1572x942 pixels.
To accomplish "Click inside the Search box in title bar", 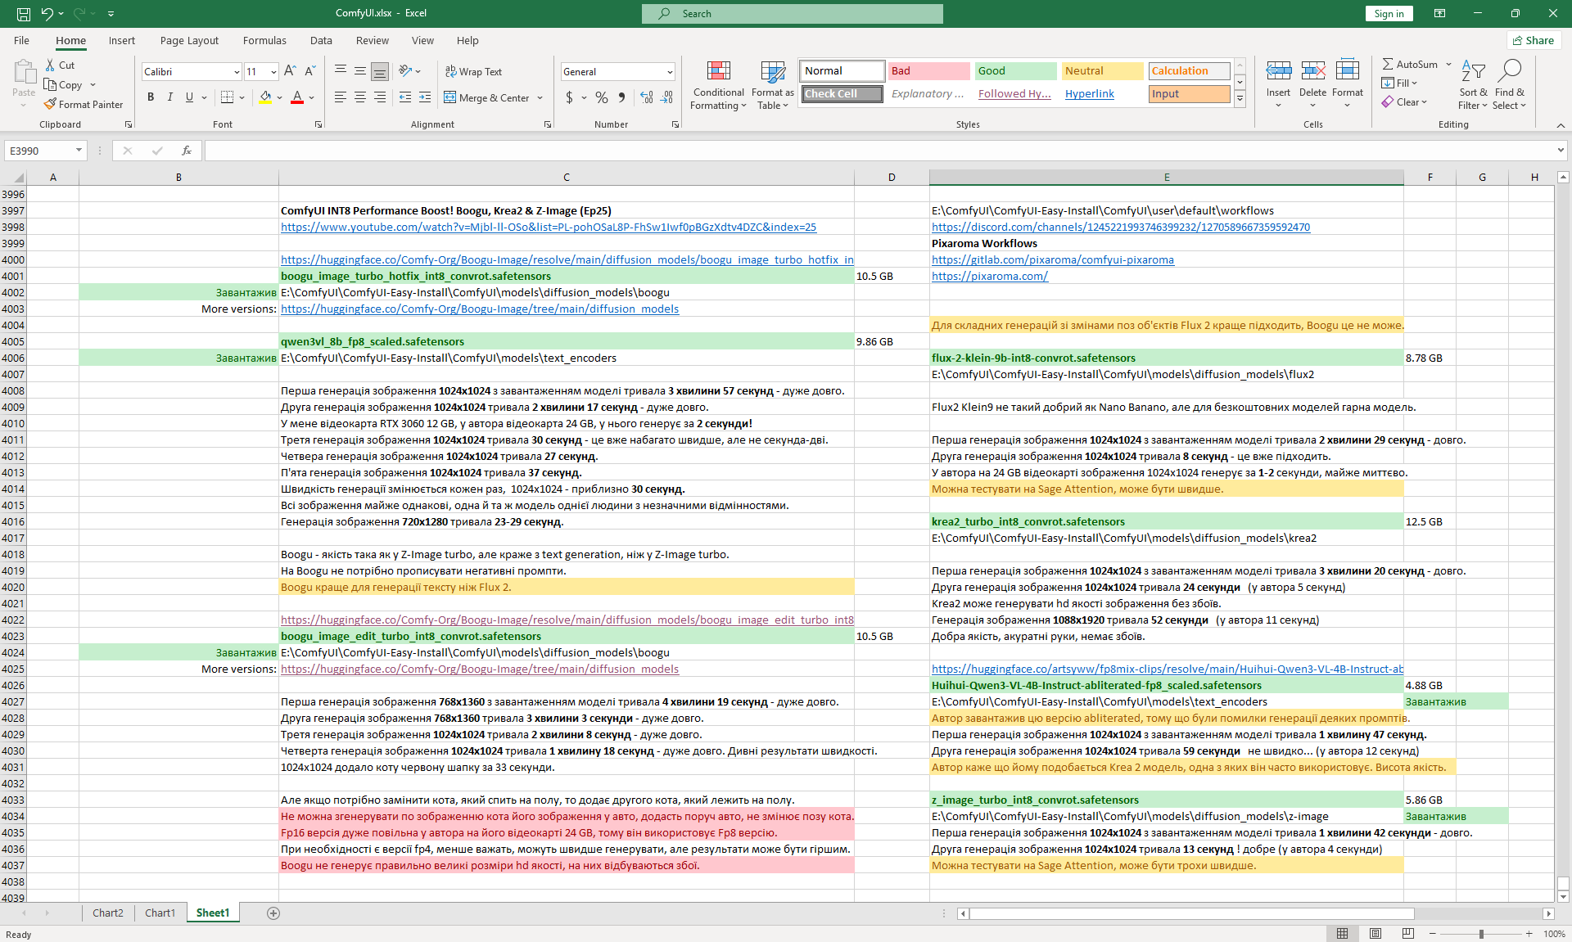I will (792, 13).
